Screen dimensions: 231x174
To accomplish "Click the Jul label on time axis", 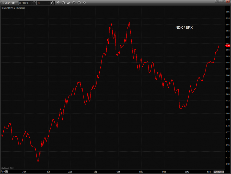I will pyautogui.click(x=48, y=172).
